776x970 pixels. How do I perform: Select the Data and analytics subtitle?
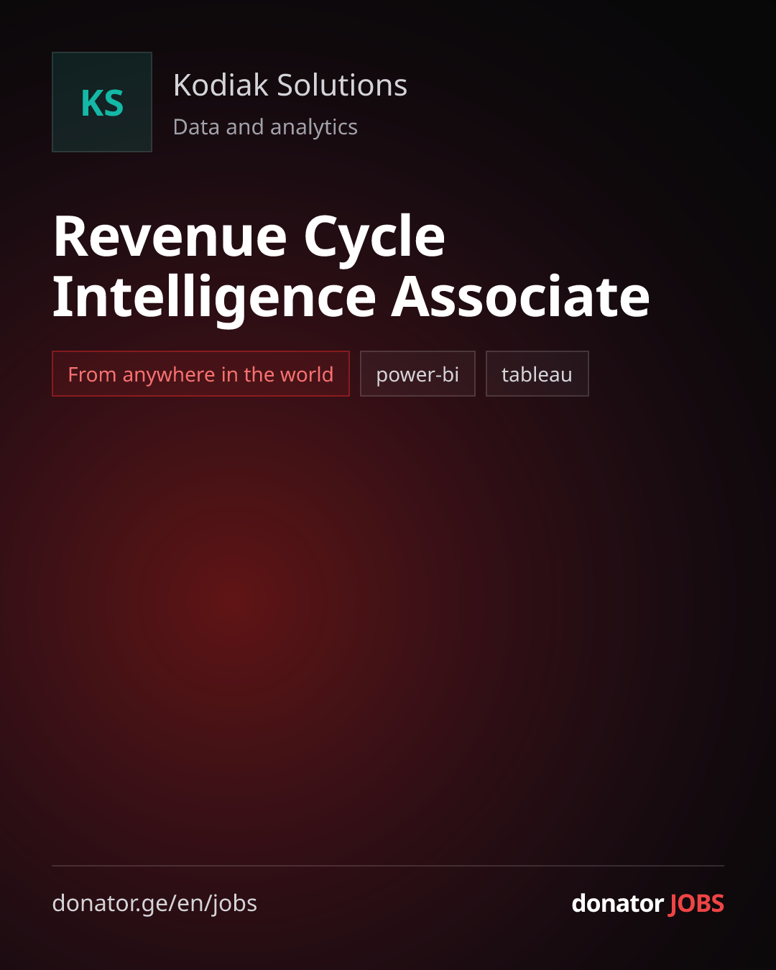pos(265,127)
